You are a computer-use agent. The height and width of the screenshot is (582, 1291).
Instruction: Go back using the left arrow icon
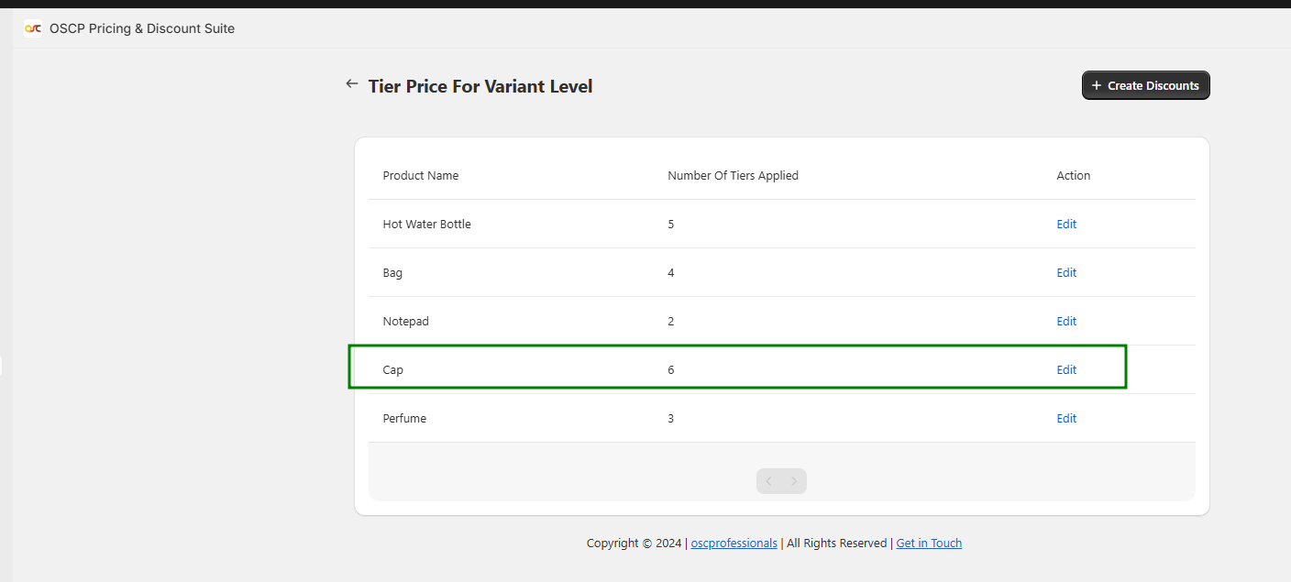coord(351,84)
